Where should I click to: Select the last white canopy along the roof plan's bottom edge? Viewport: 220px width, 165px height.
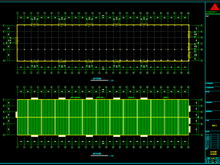coord(144,136)
